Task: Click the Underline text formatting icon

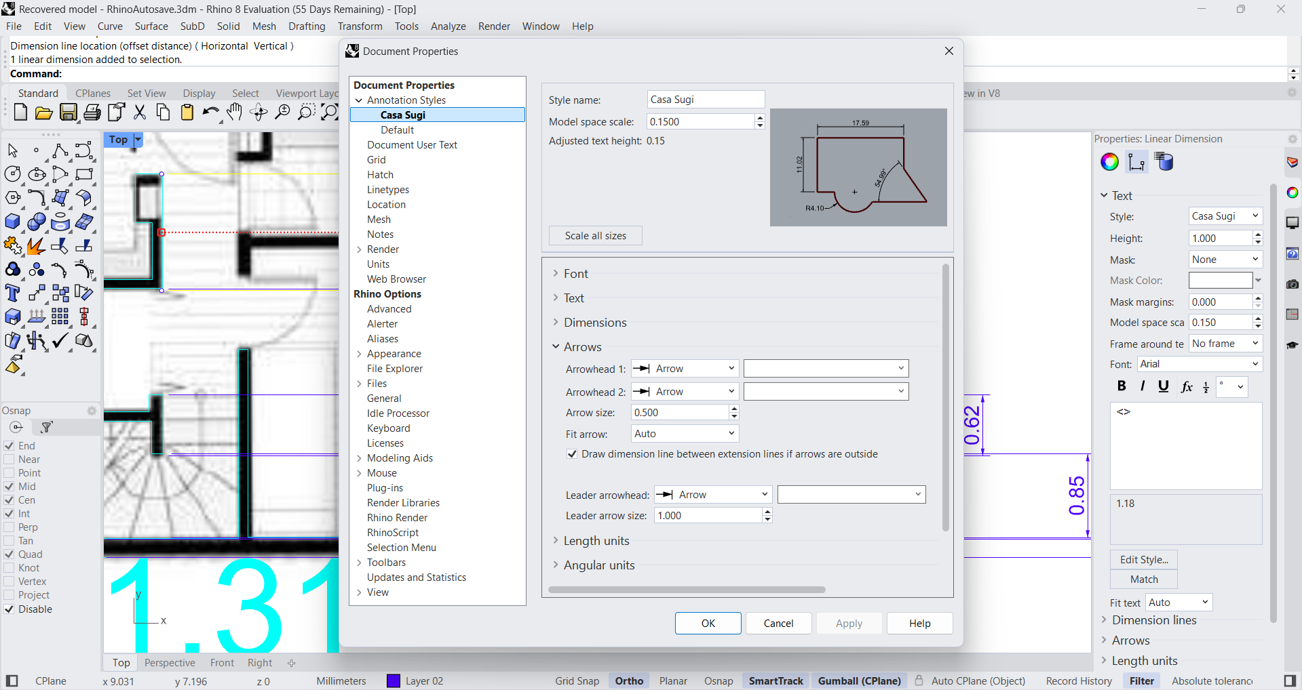Action: click(1164, 386)
